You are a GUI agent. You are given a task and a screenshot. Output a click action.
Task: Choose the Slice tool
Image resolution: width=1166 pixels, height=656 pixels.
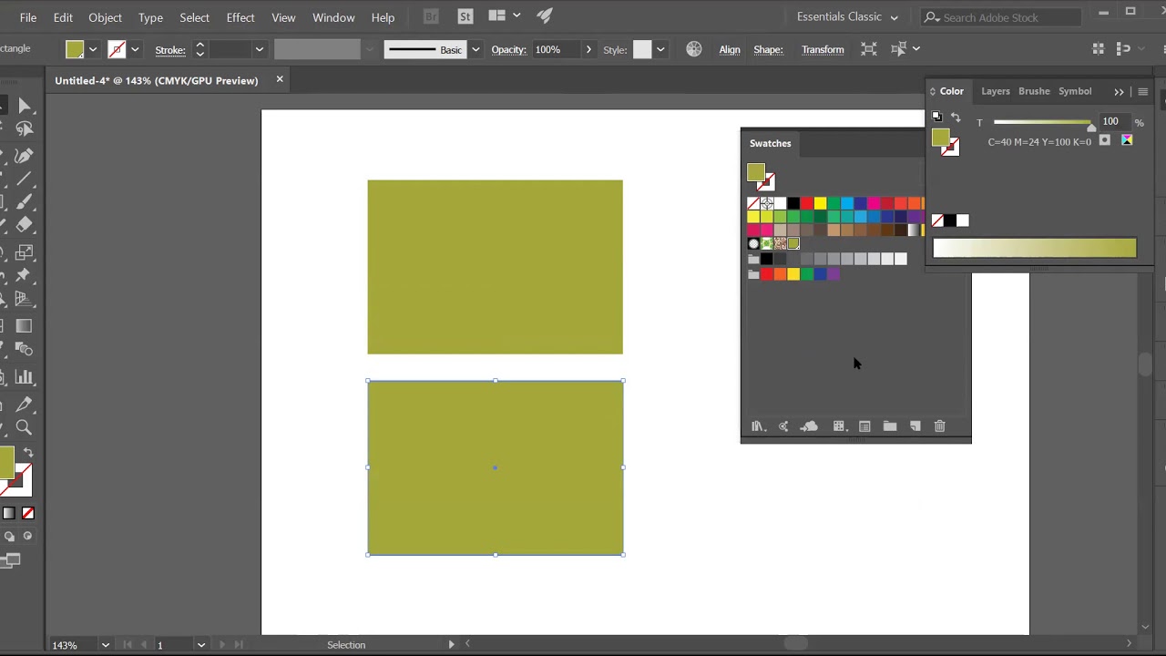point(25,405)
